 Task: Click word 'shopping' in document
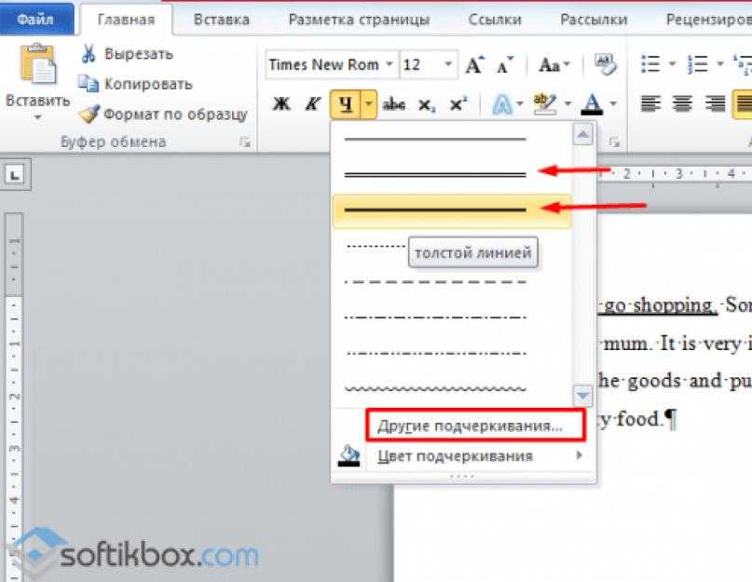pyautogui.click(x=674, y=305)
